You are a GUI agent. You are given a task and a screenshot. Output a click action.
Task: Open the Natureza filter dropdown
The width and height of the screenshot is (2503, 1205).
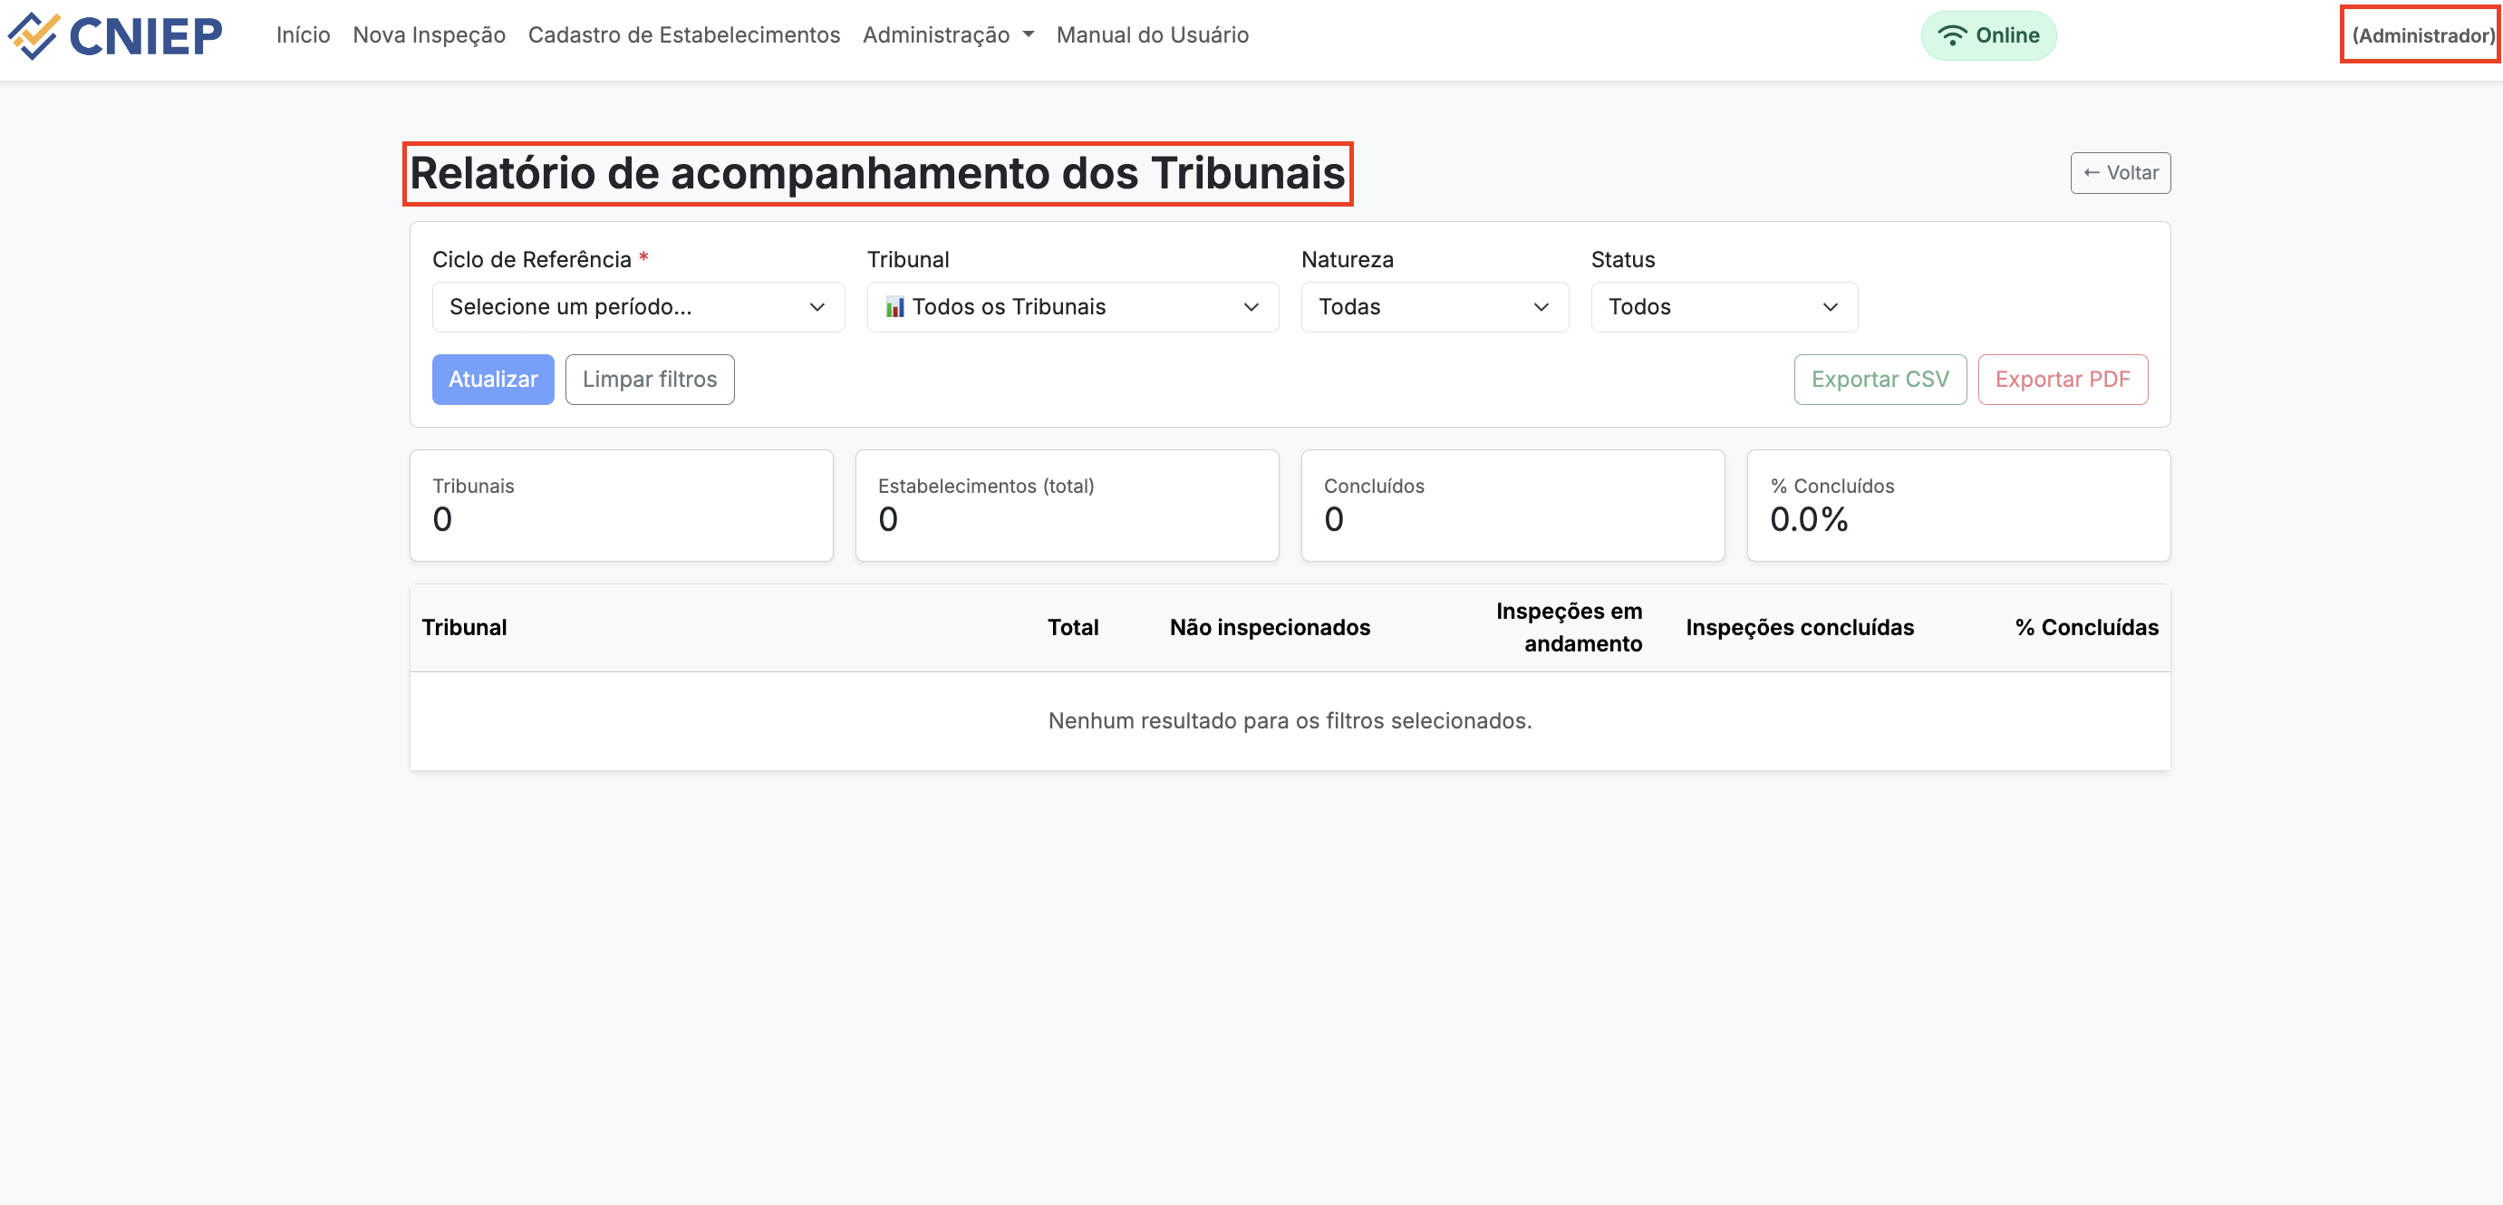(1434, 306)
